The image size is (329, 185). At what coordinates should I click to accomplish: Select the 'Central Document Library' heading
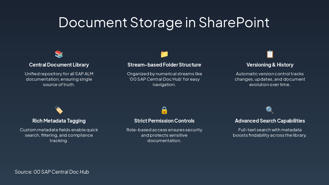59,65
